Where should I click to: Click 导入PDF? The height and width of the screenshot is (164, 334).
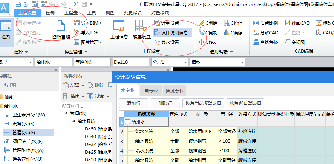click(86, 32)
